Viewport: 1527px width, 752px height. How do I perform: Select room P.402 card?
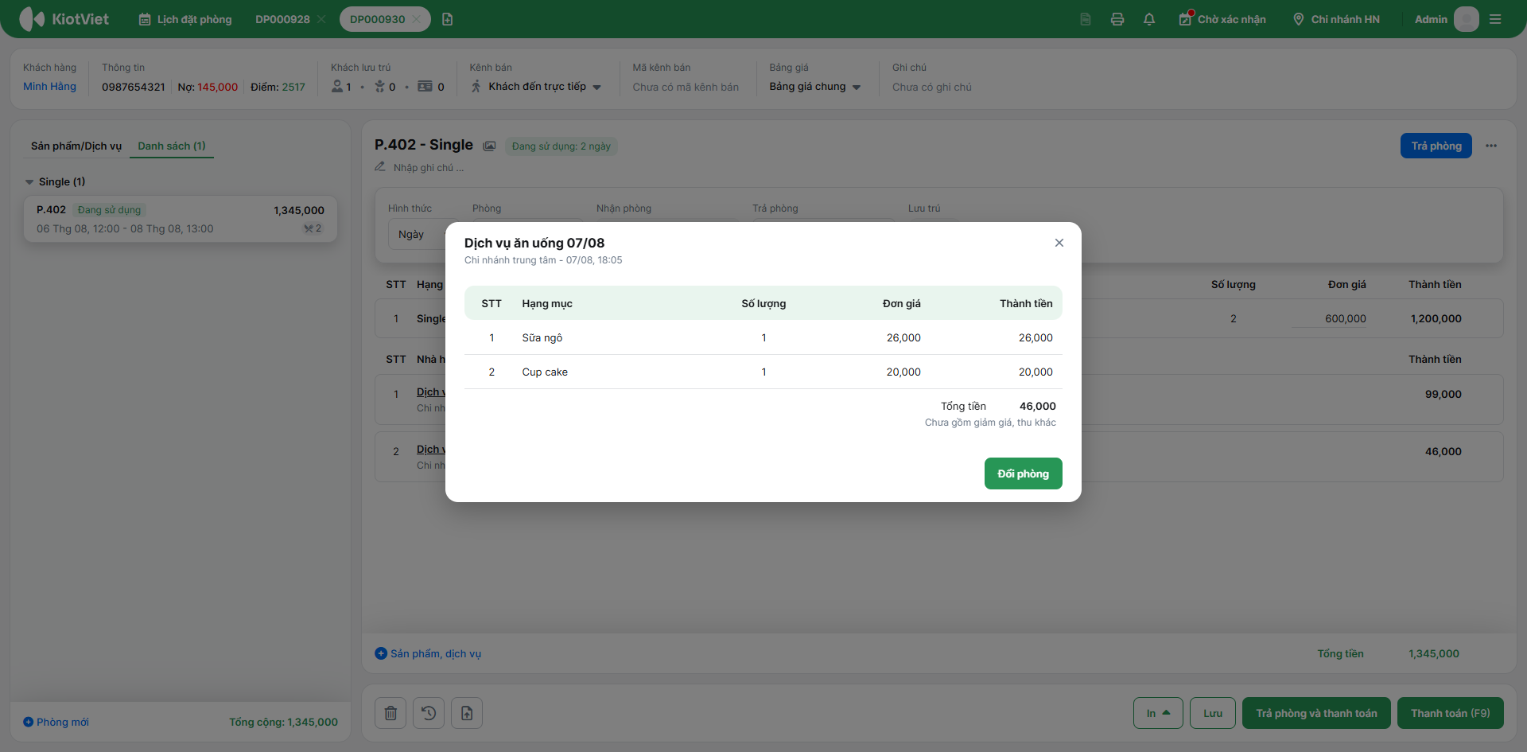(181, 219)
